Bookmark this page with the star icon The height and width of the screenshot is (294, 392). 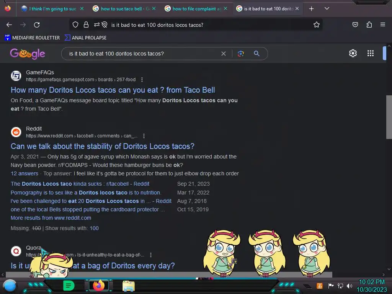[x=317, y=24]
